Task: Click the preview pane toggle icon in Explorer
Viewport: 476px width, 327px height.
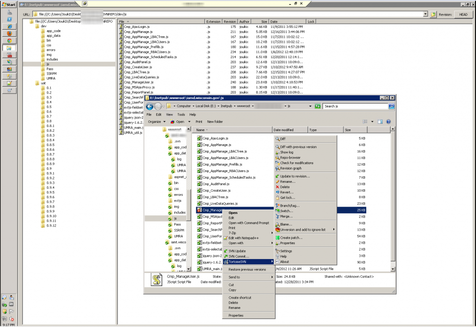Action: point(380,121)
